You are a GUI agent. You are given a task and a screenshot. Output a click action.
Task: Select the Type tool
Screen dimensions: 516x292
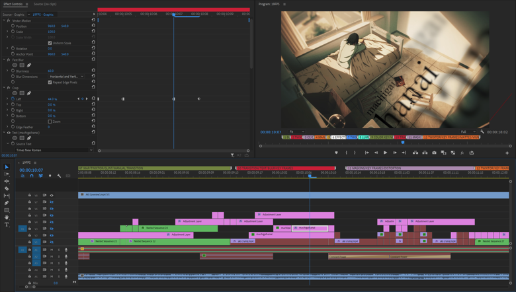pyautogui.click(x=7, y=225)
